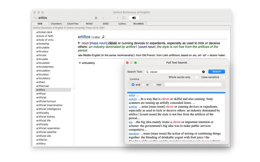Select 'artificial insemination' entry
The image size is (260, 162).
click(49, 105)
